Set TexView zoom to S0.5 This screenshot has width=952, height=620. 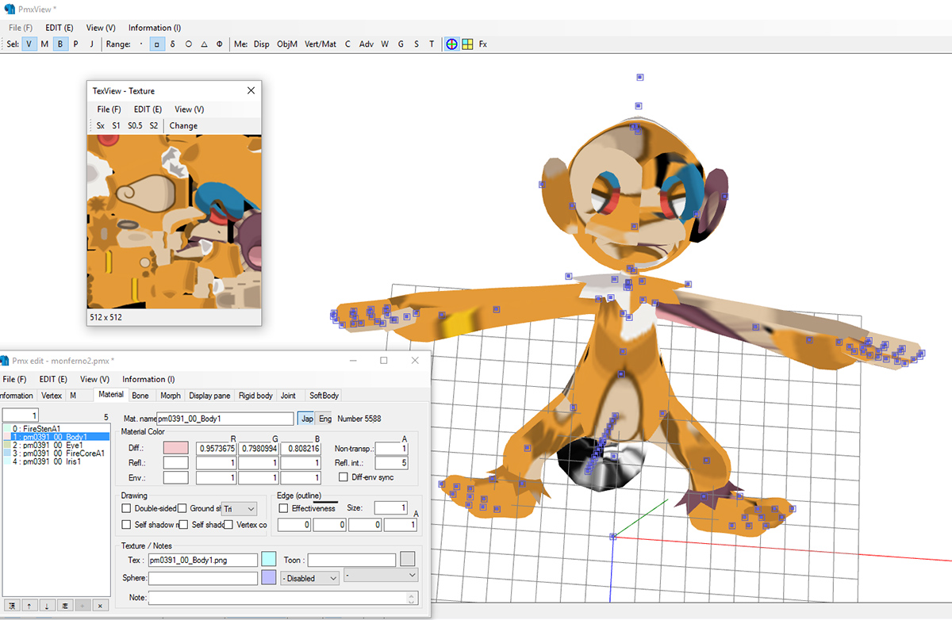pyautogui.click(x=135, y=125)
